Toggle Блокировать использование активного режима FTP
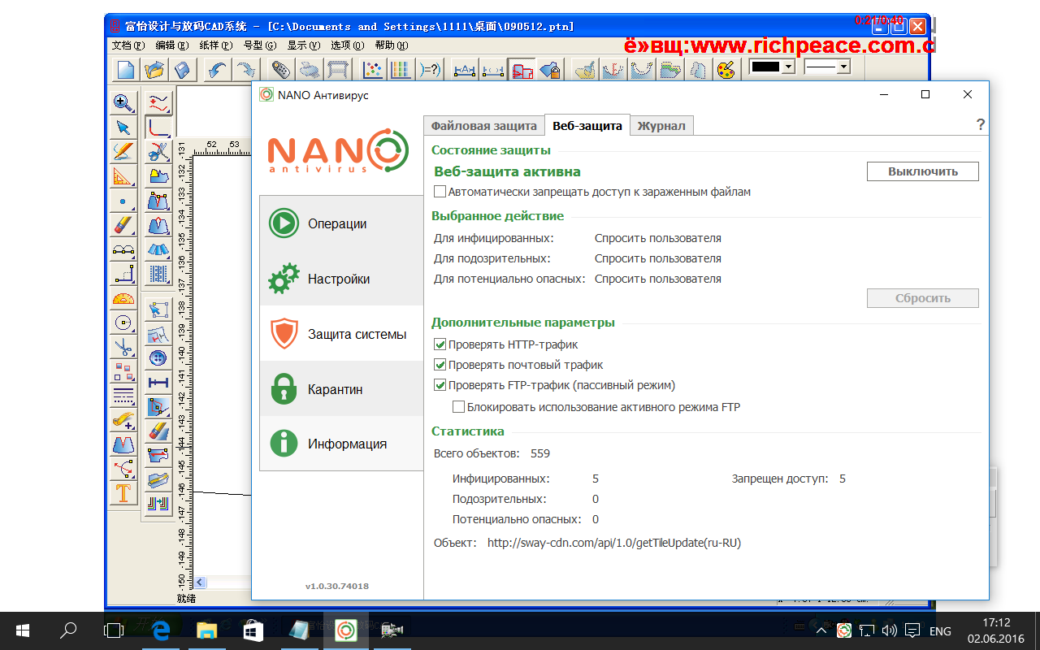Screen dimensions: 1040x650 [x=459, y=407]
